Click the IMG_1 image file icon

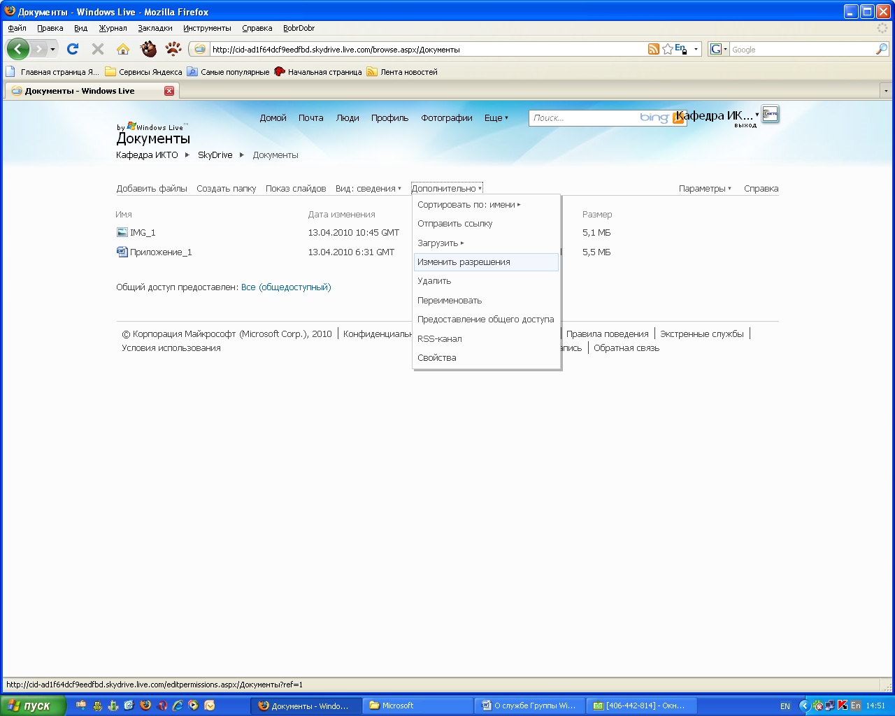point(122,232)
